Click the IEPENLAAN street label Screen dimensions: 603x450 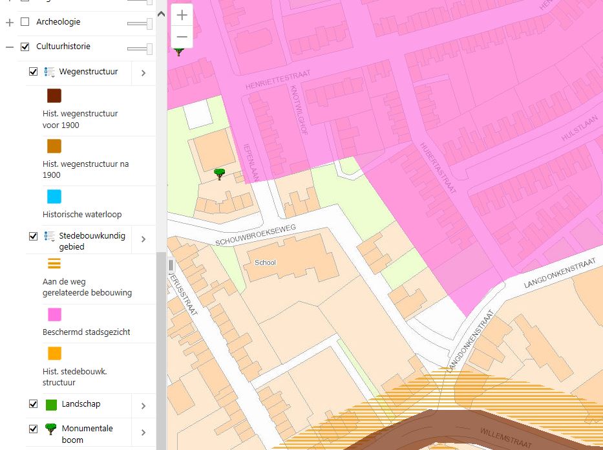[x=251, y=163]
